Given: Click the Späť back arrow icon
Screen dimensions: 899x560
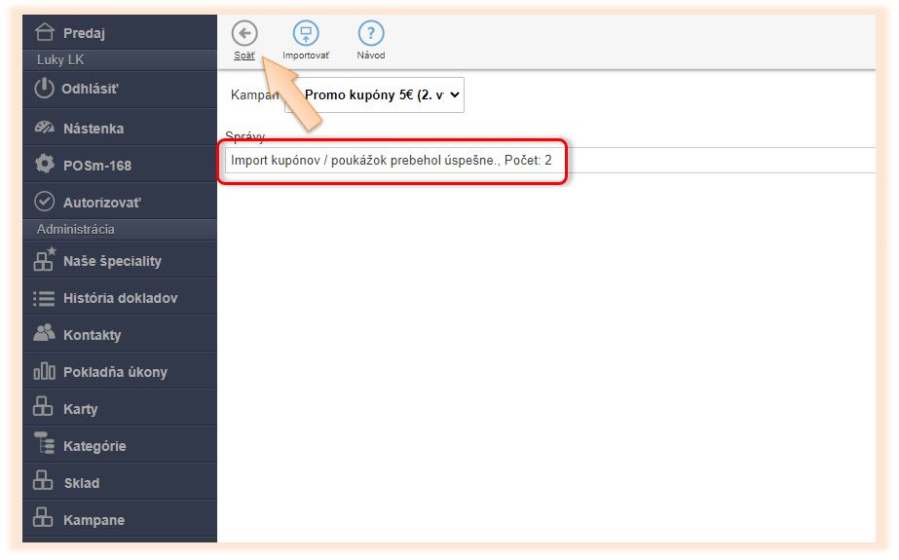Looking at the screenshot, I should (244, 33).
